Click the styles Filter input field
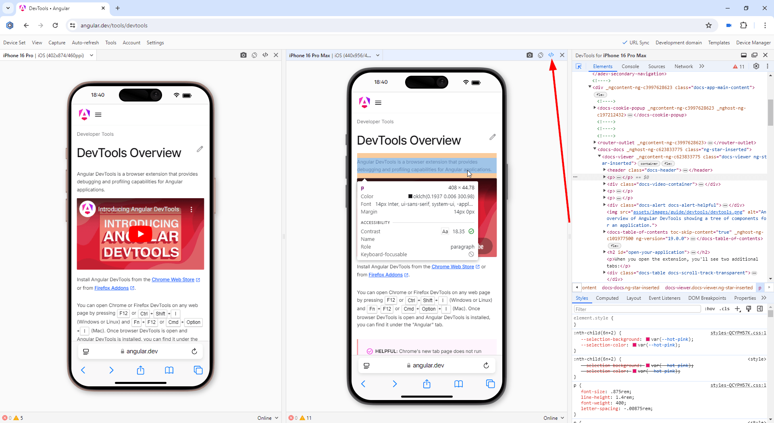The image size is (774, 423). pos(637,309)
